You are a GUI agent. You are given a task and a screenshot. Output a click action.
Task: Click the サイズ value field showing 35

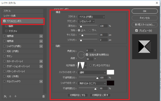point(103,35)
